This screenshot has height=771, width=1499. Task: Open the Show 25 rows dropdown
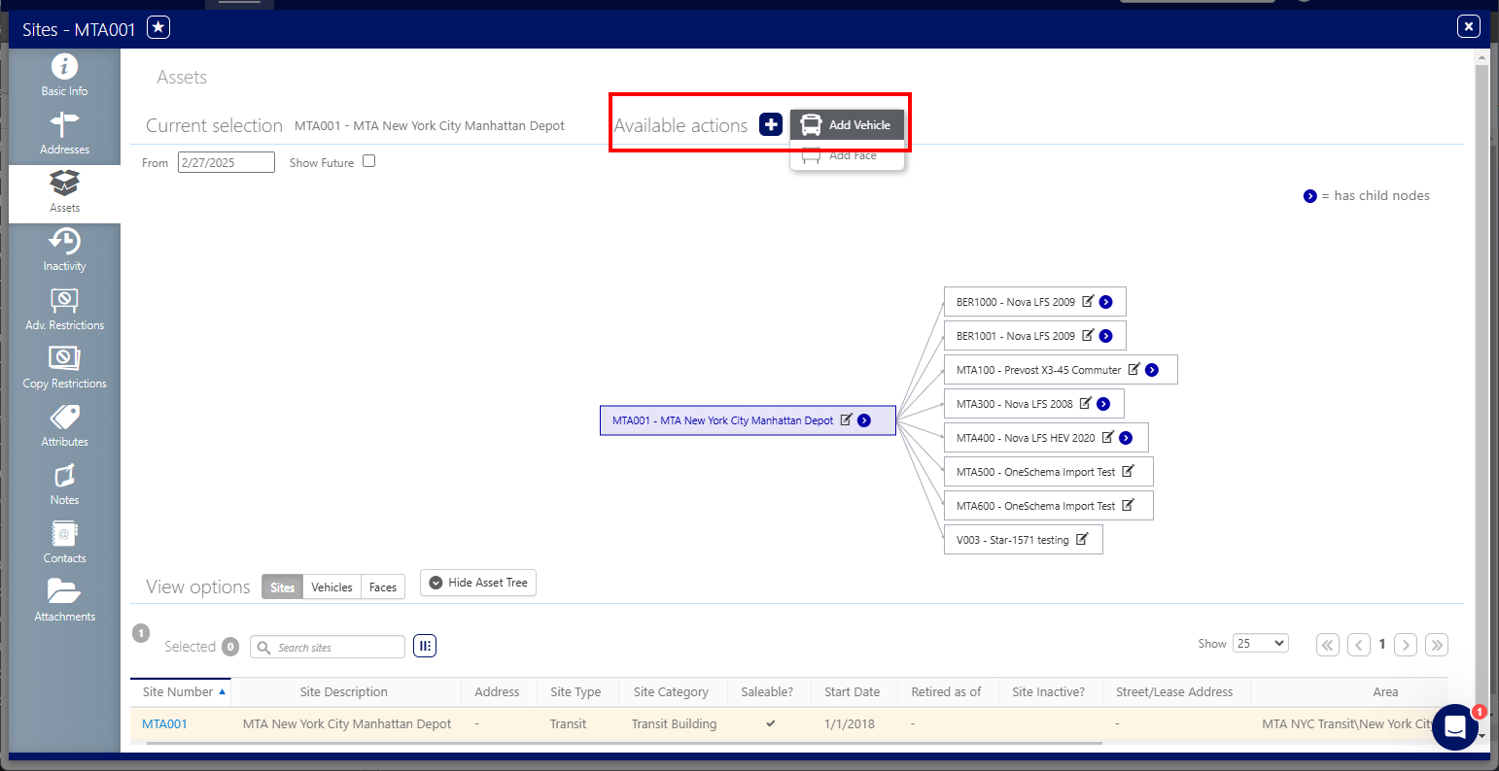(x=1260, y=643)
